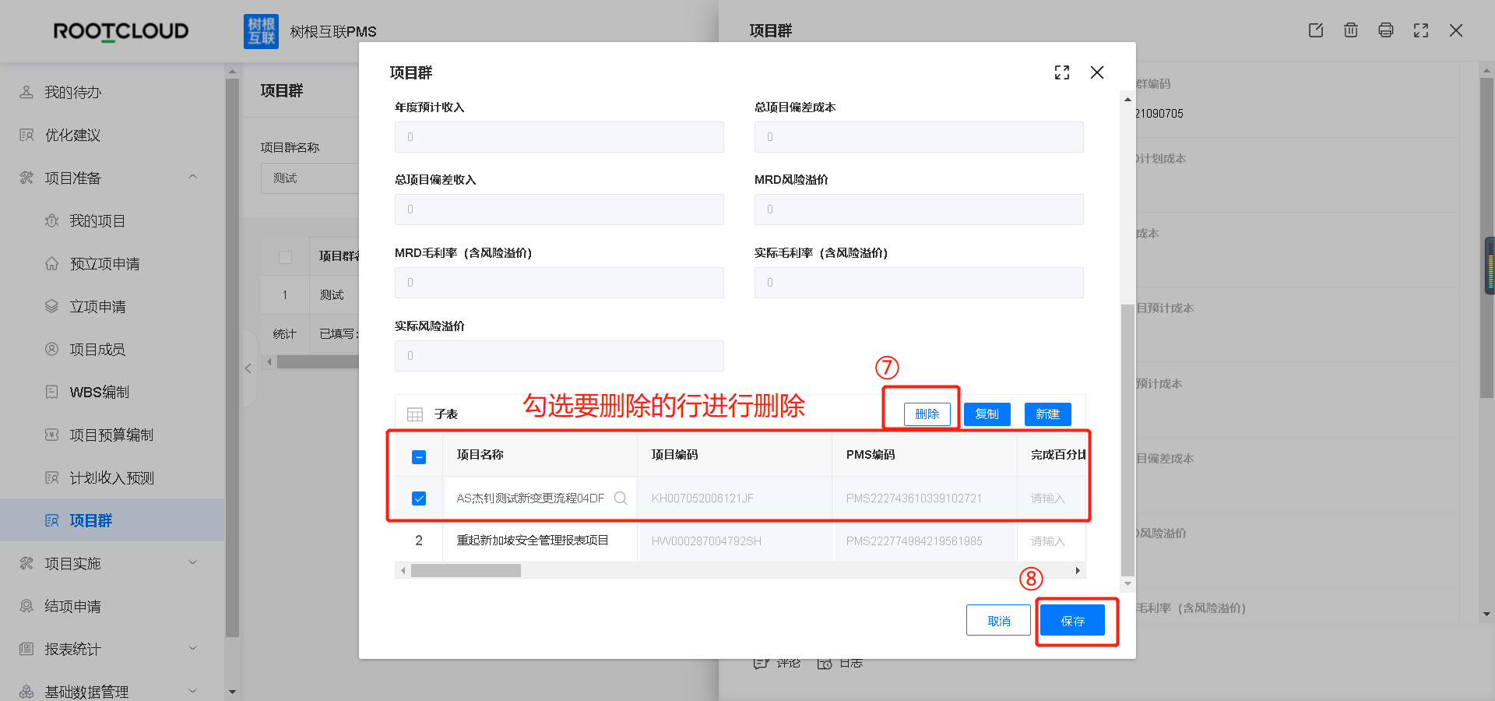This screenshot has height=701, width=1495.
Task: Click the 重起新加坡安全管理报表项目 cell
Action: pos(540,541)
